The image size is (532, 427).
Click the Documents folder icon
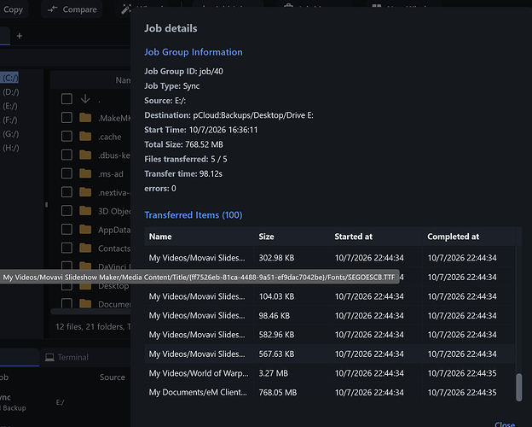click(x=85, y=303)
